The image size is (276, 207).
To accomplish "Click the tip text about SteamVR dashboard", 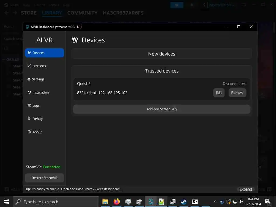I will (73, 189).
